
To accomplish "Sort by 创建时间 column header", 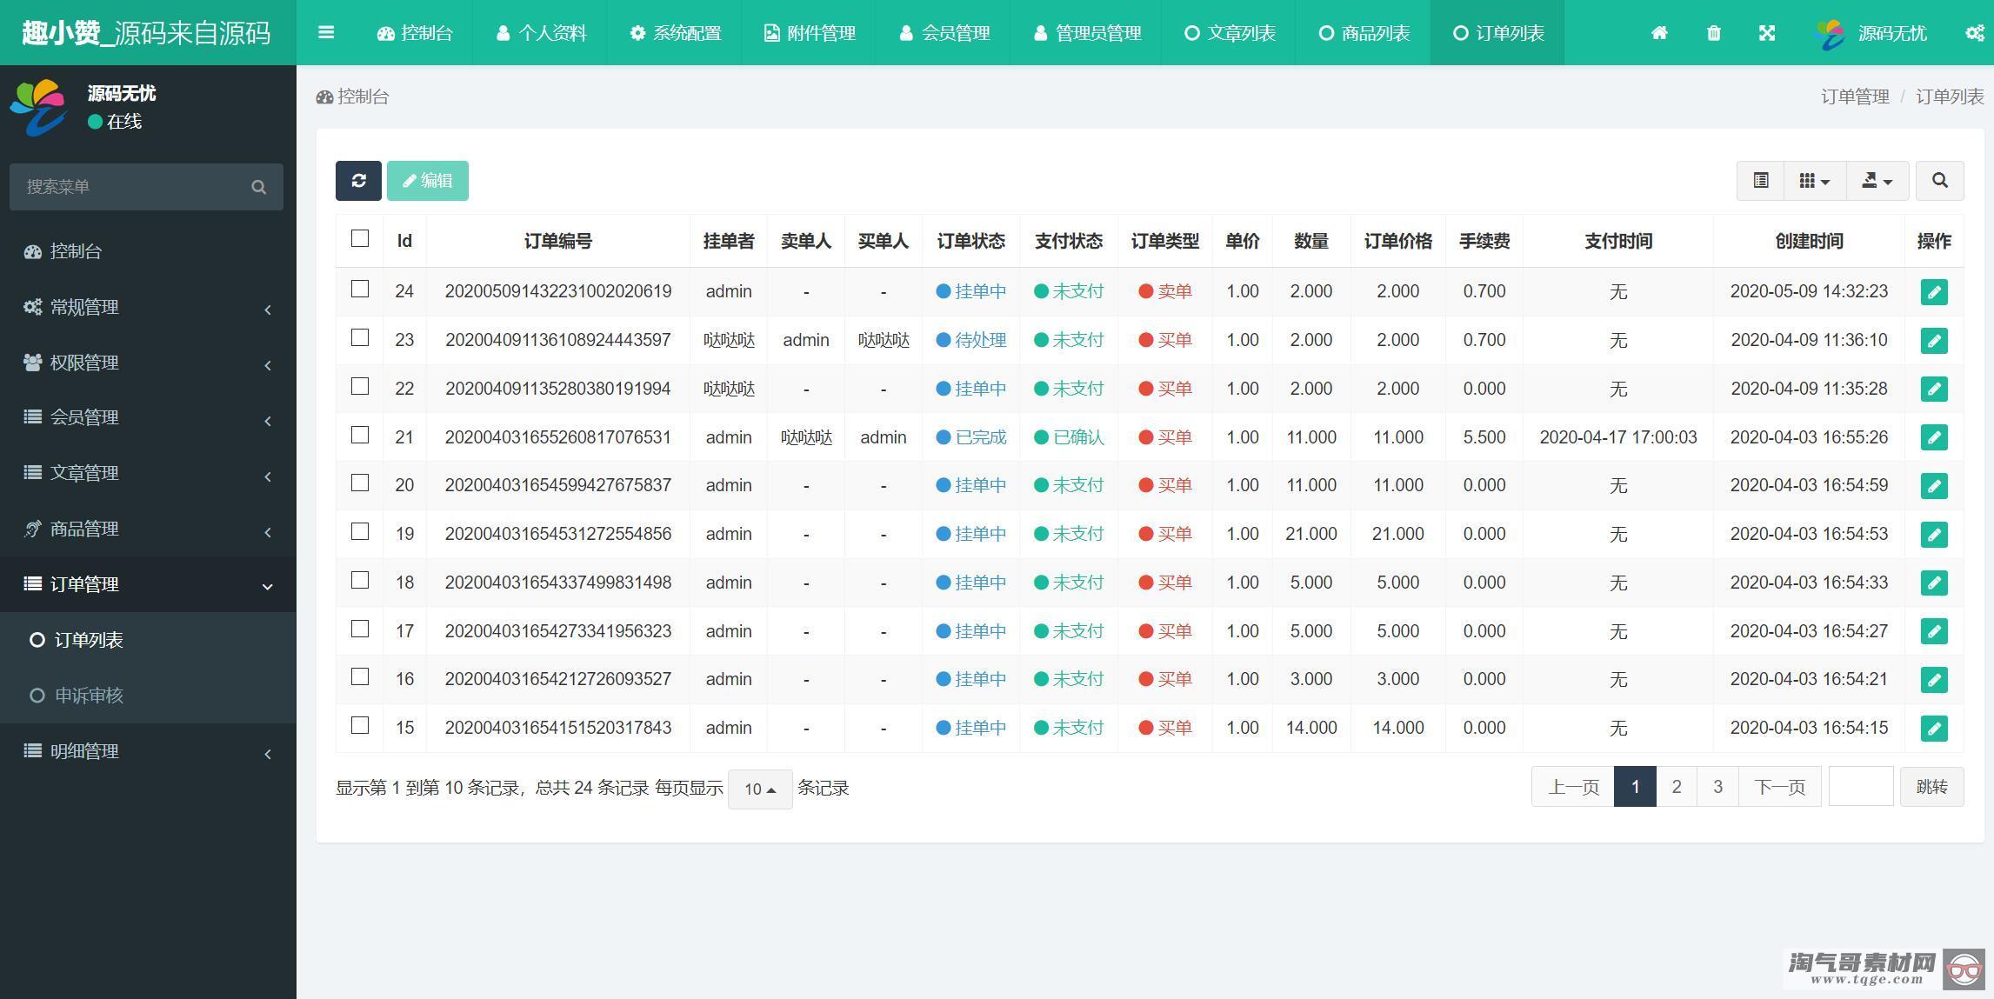I will click(x=1809, y=241).
